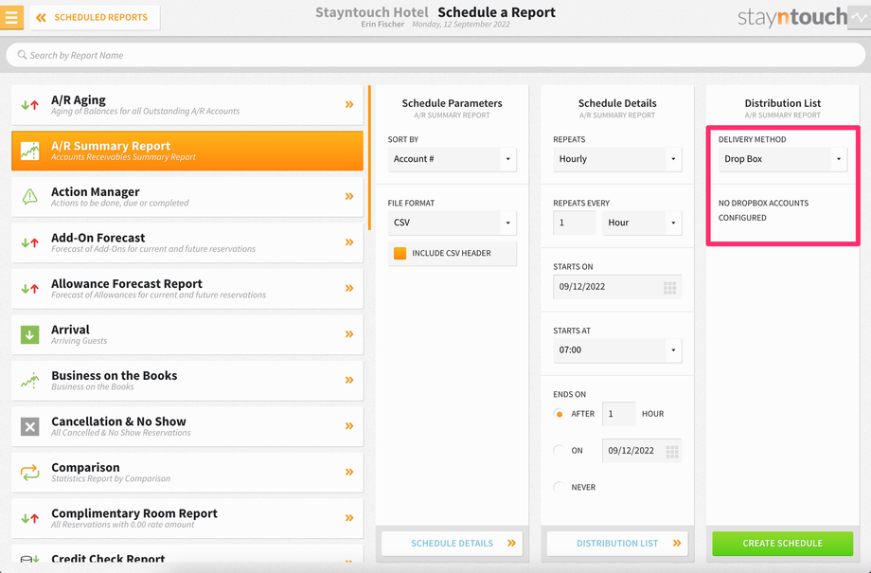
Task: Click the double chevron on Comparison row
Action: (349, 472)
